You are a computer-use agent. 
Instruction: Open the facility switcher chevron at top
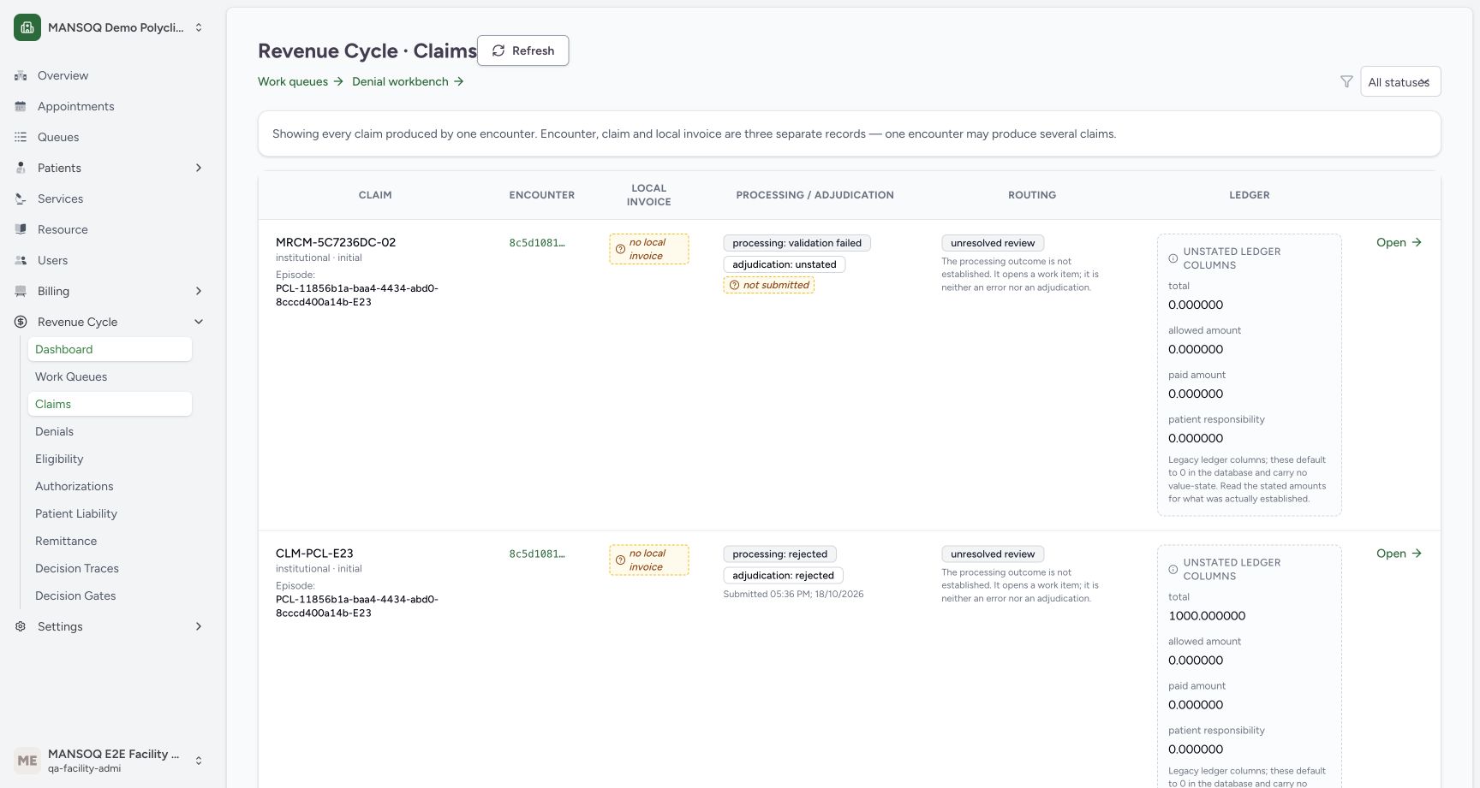199,27
